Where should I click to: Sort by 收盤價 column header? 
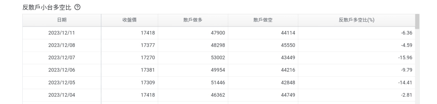[x=130, y=20]
